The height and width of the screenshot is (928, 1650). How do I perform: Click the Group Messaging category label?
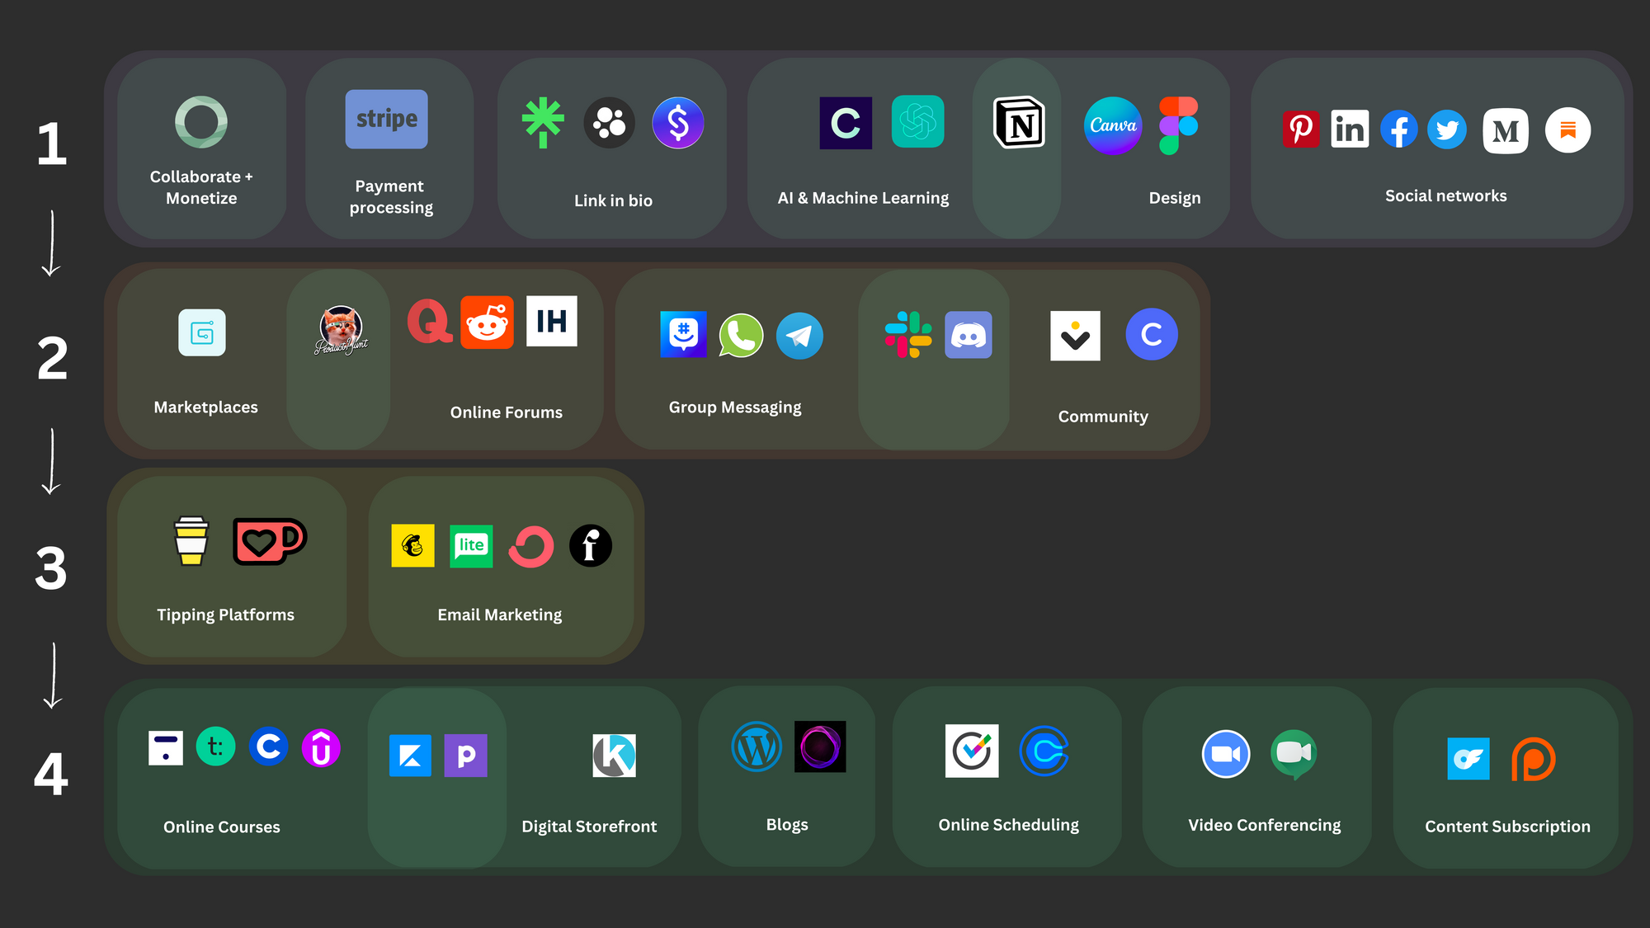click(735, 407)
